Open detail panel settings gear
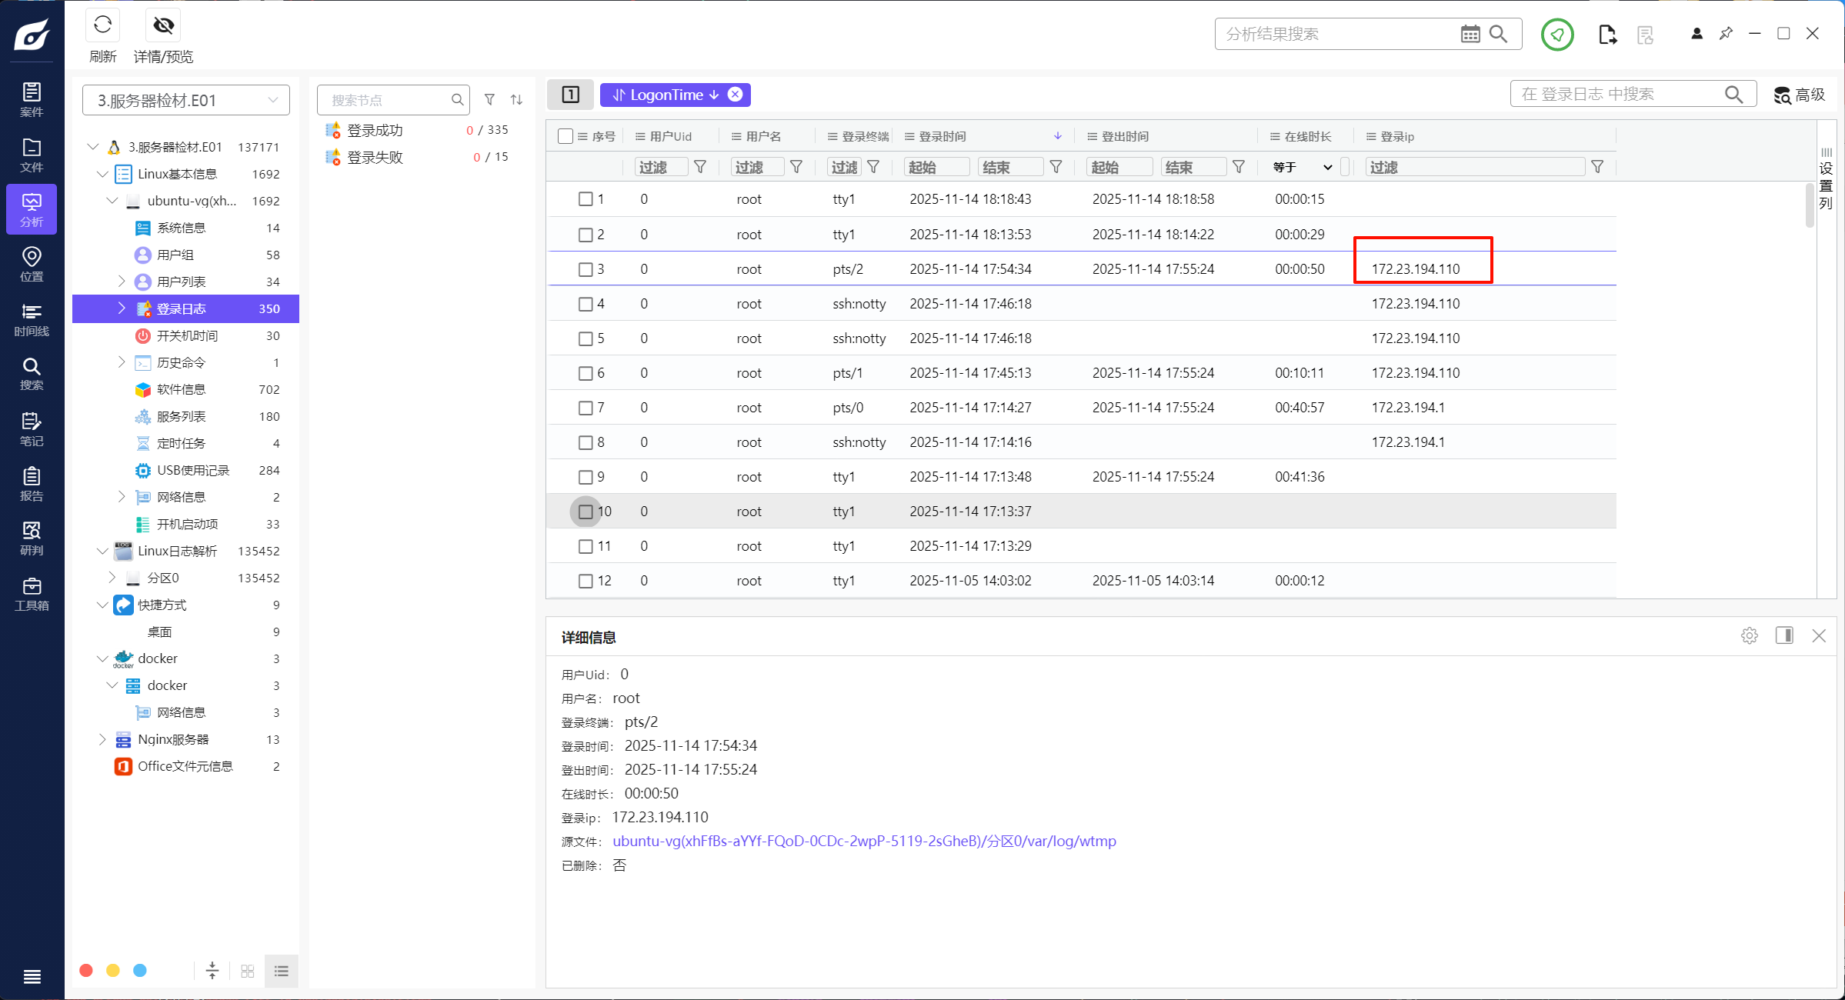Screen dimensions: 1845x1000 click(x=1749, y=636)
